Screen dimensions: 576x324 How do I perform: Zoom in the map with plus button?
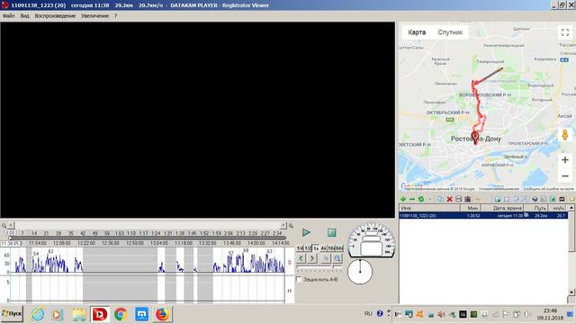[565, 160]
